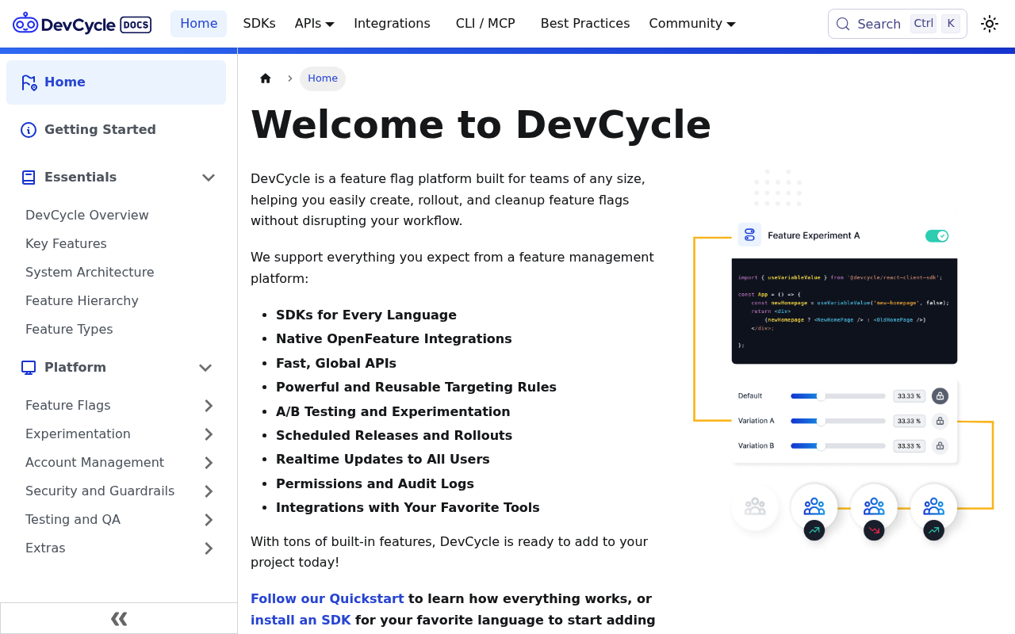Collapse the Platform section chevron
Viewport: 1015px width, 634px height.
(205, 368)
